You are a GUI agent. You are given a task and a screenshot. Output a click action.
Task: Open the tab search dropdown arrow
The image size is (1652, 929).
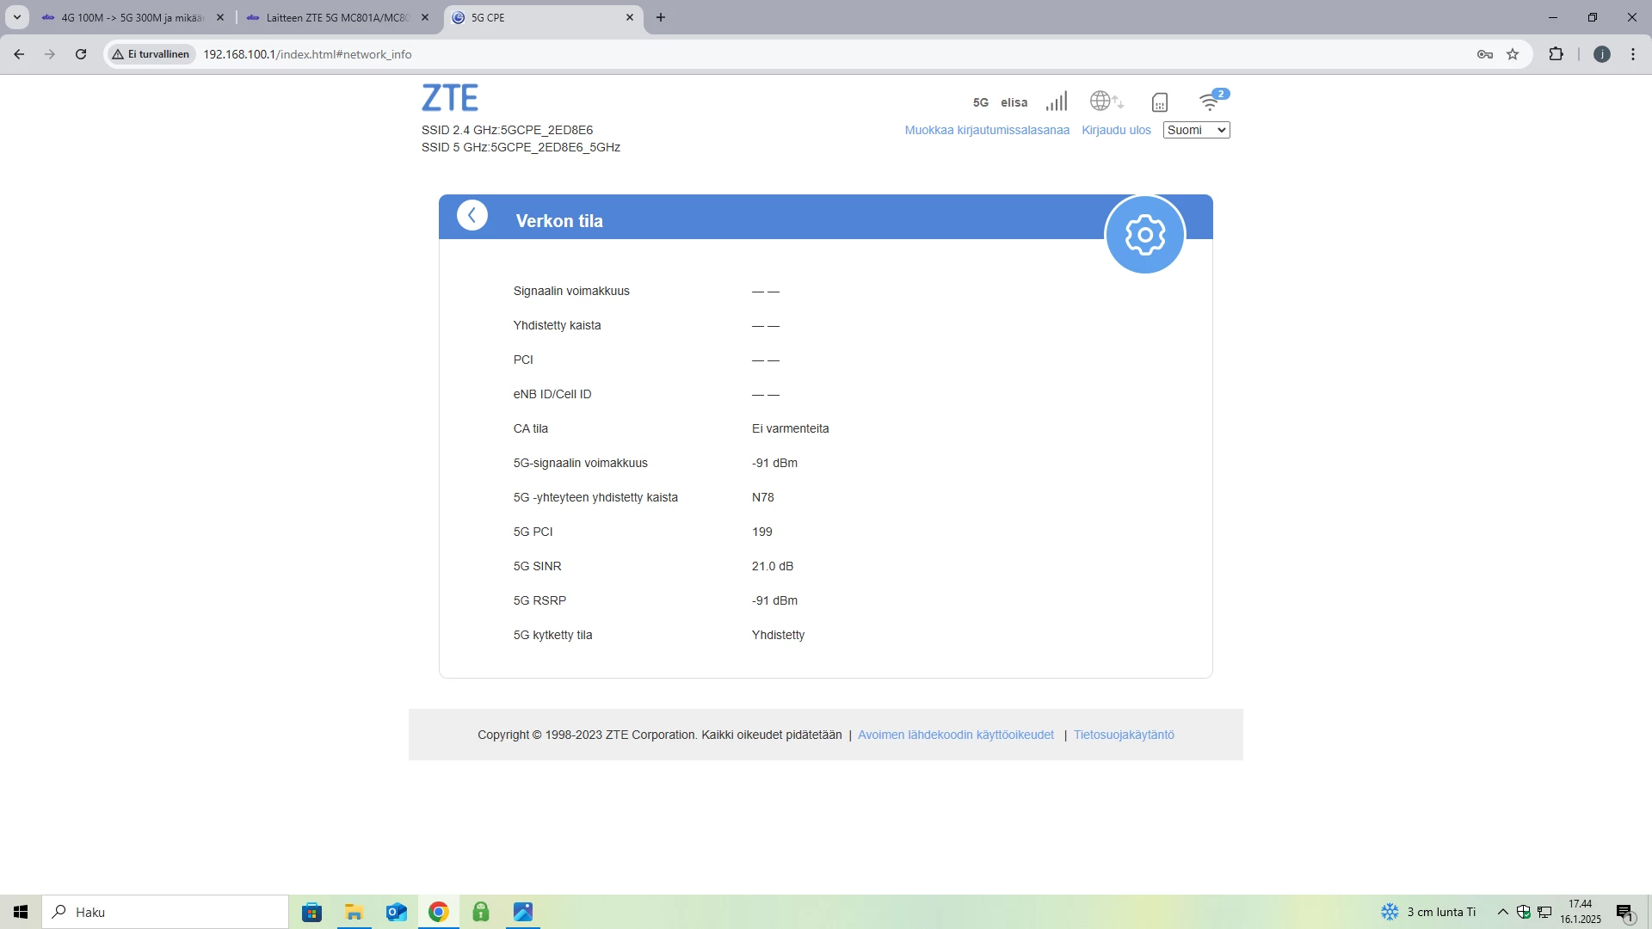point(16,17)
